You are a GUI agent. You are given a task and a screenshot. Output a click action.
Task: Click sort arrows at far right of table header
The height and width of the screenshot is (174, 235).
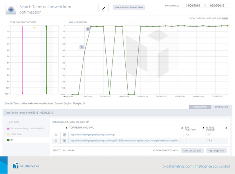tap(226, 128)
